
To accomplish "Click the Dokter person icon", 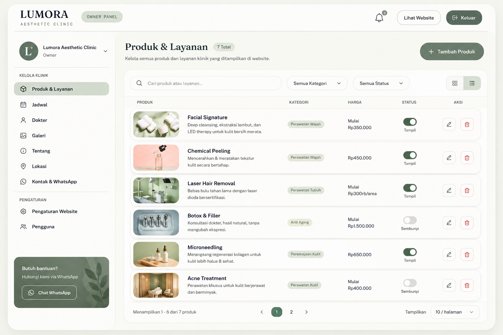I will (x=23, y=120).
